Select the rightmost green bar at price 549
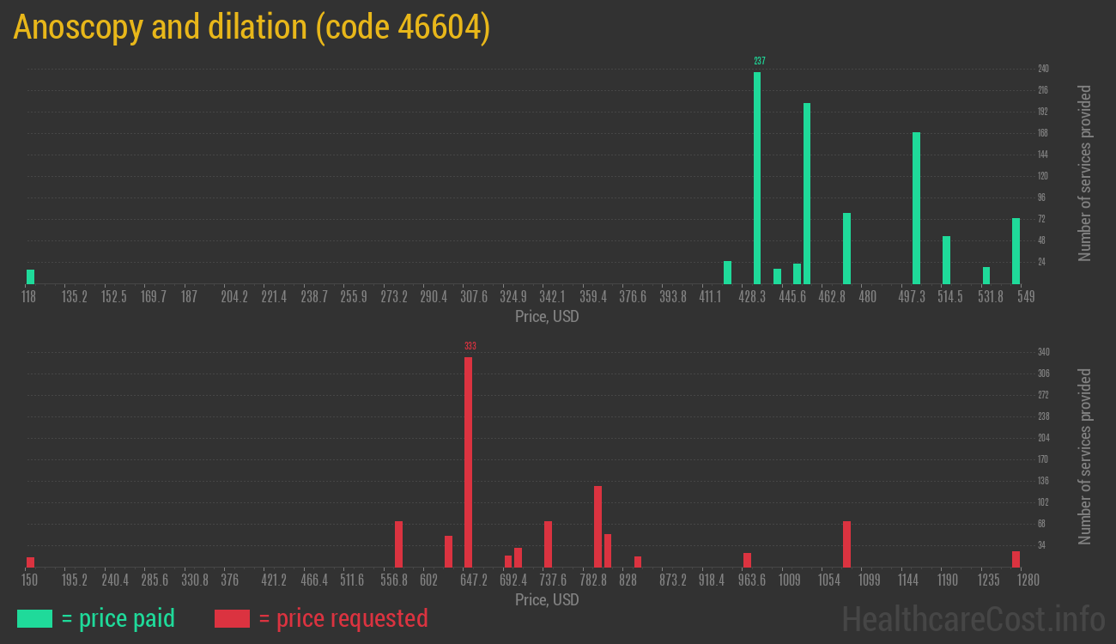The height and width of the screenshot is (644, 1116). [x=1016, y=251]
